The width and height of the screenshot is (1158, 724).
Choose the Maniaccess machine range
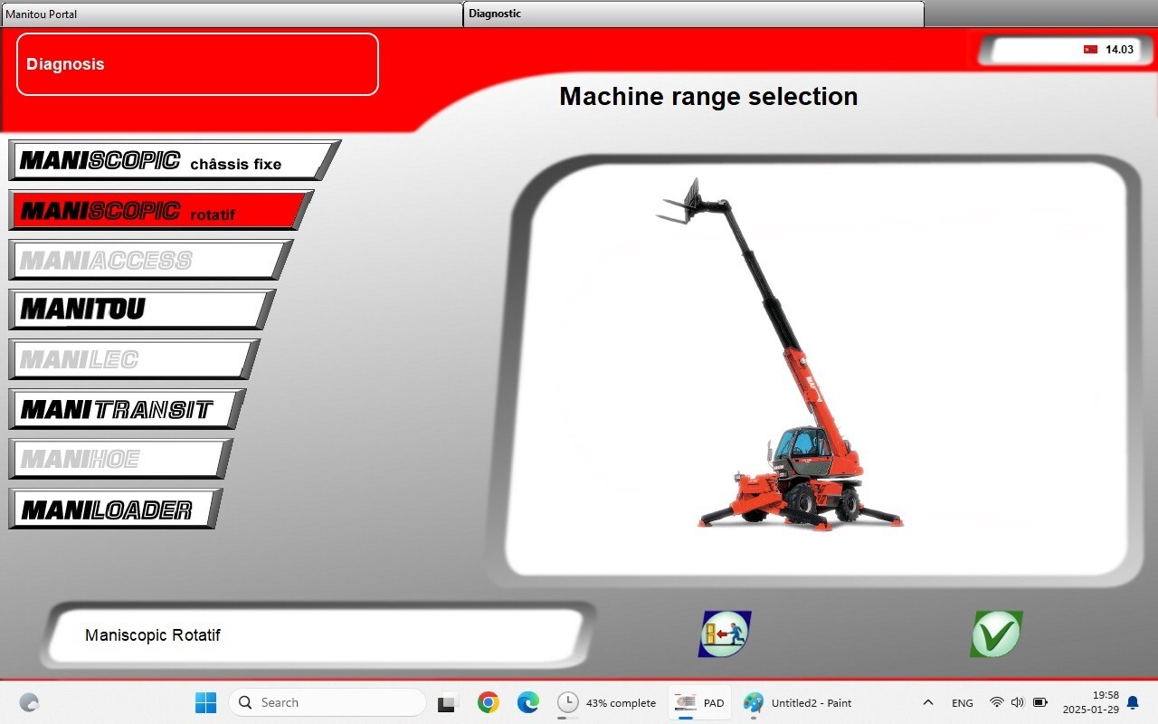pos(151,260)
